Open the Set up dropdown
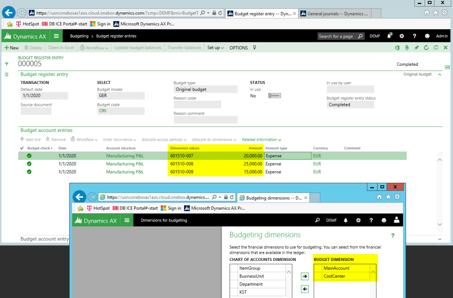Image resolution: width=453 pixels, height=298 pixels. [x=215, y=47]
